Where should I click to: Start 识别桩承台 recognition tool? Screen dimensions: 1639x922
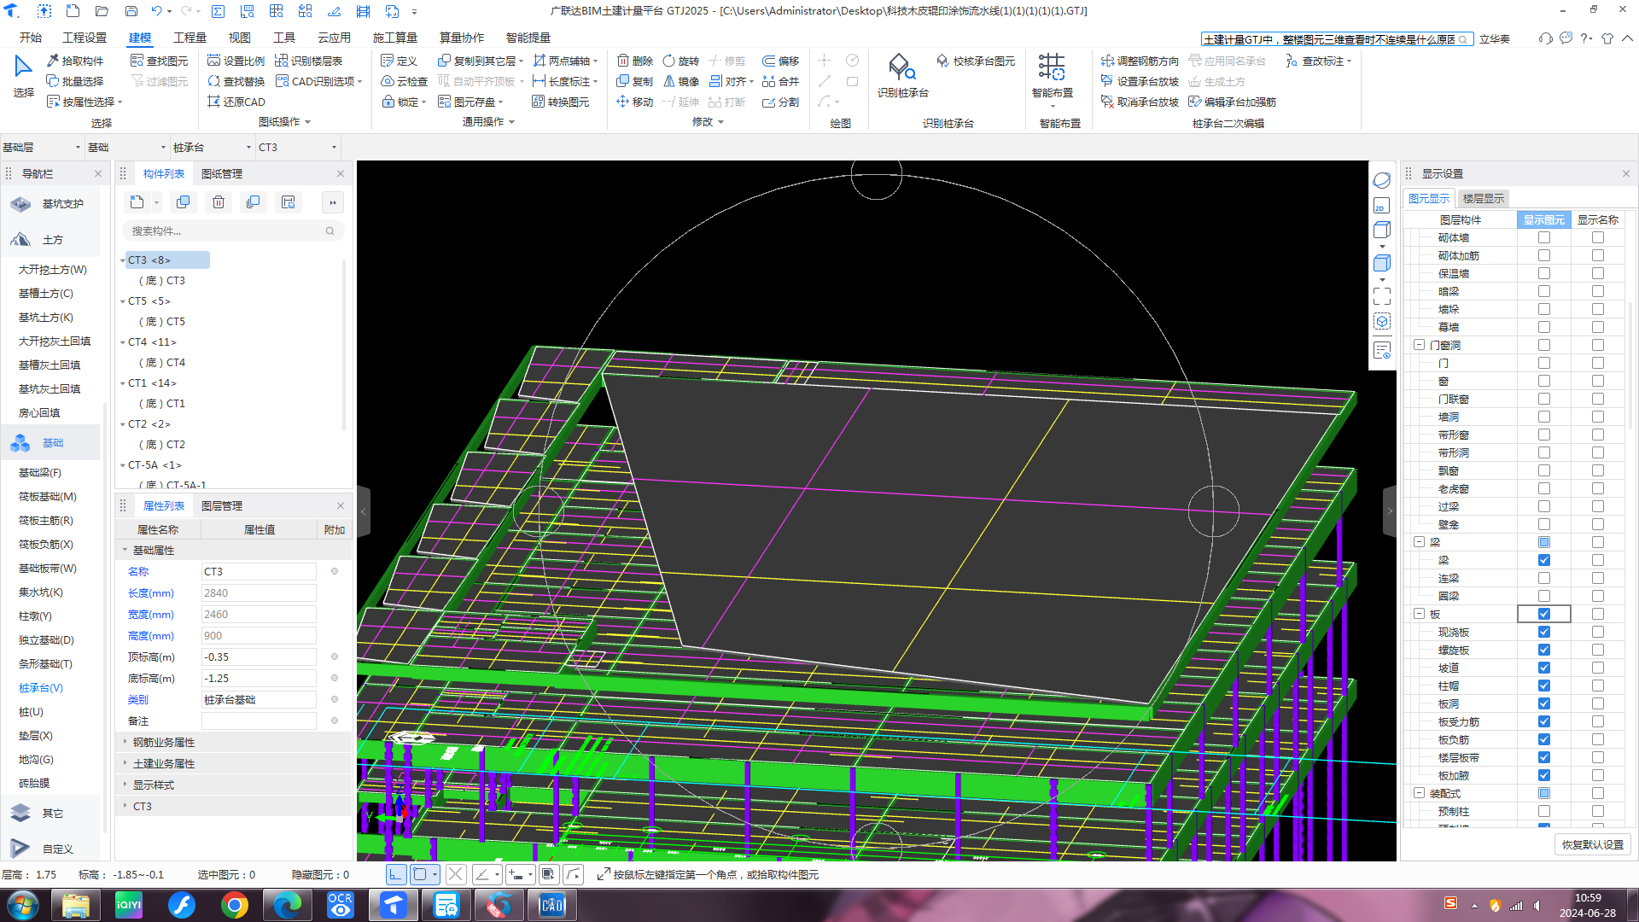coord(902,76)
